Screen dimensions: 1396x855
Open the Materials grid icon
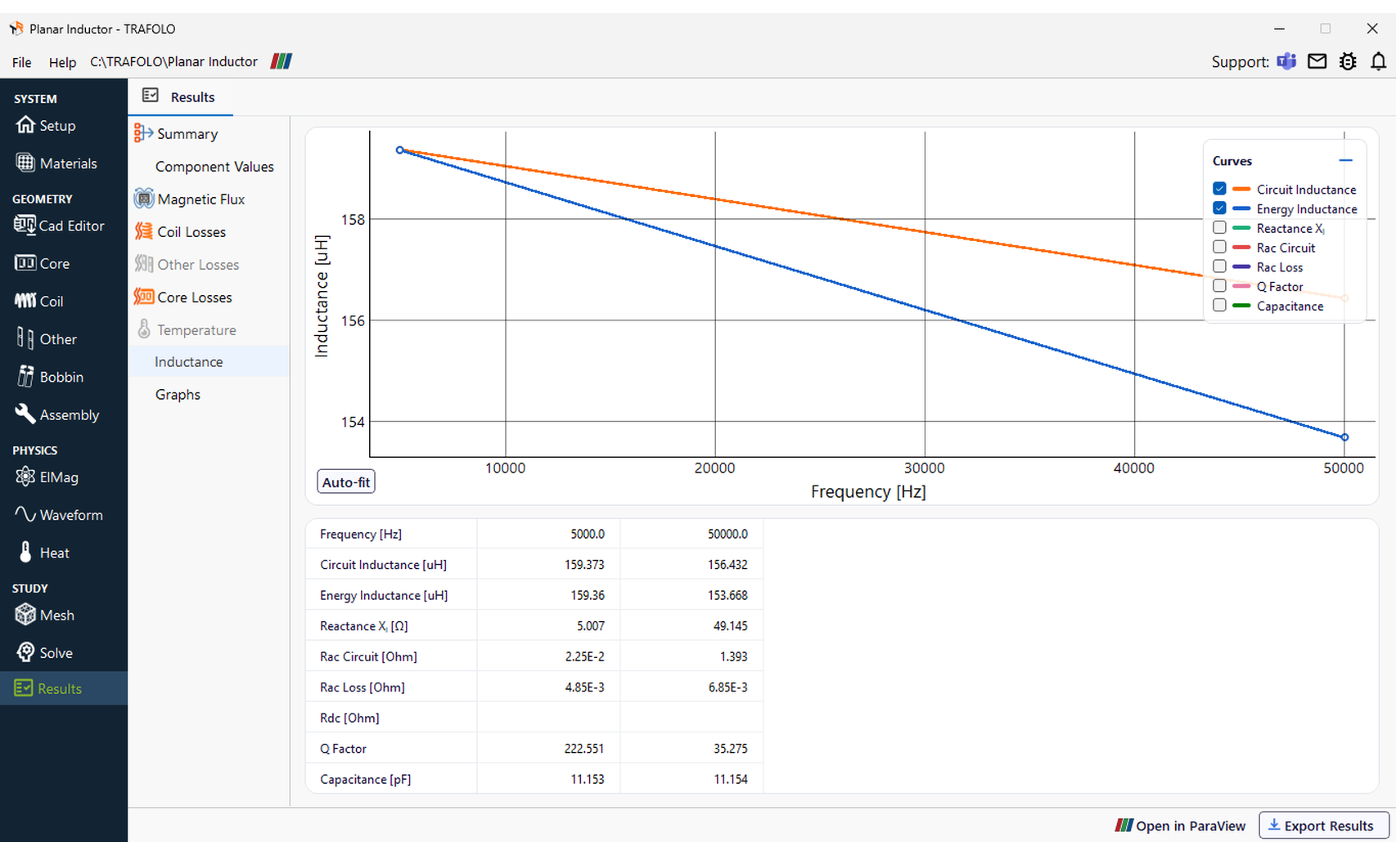[x=25, y=163]
